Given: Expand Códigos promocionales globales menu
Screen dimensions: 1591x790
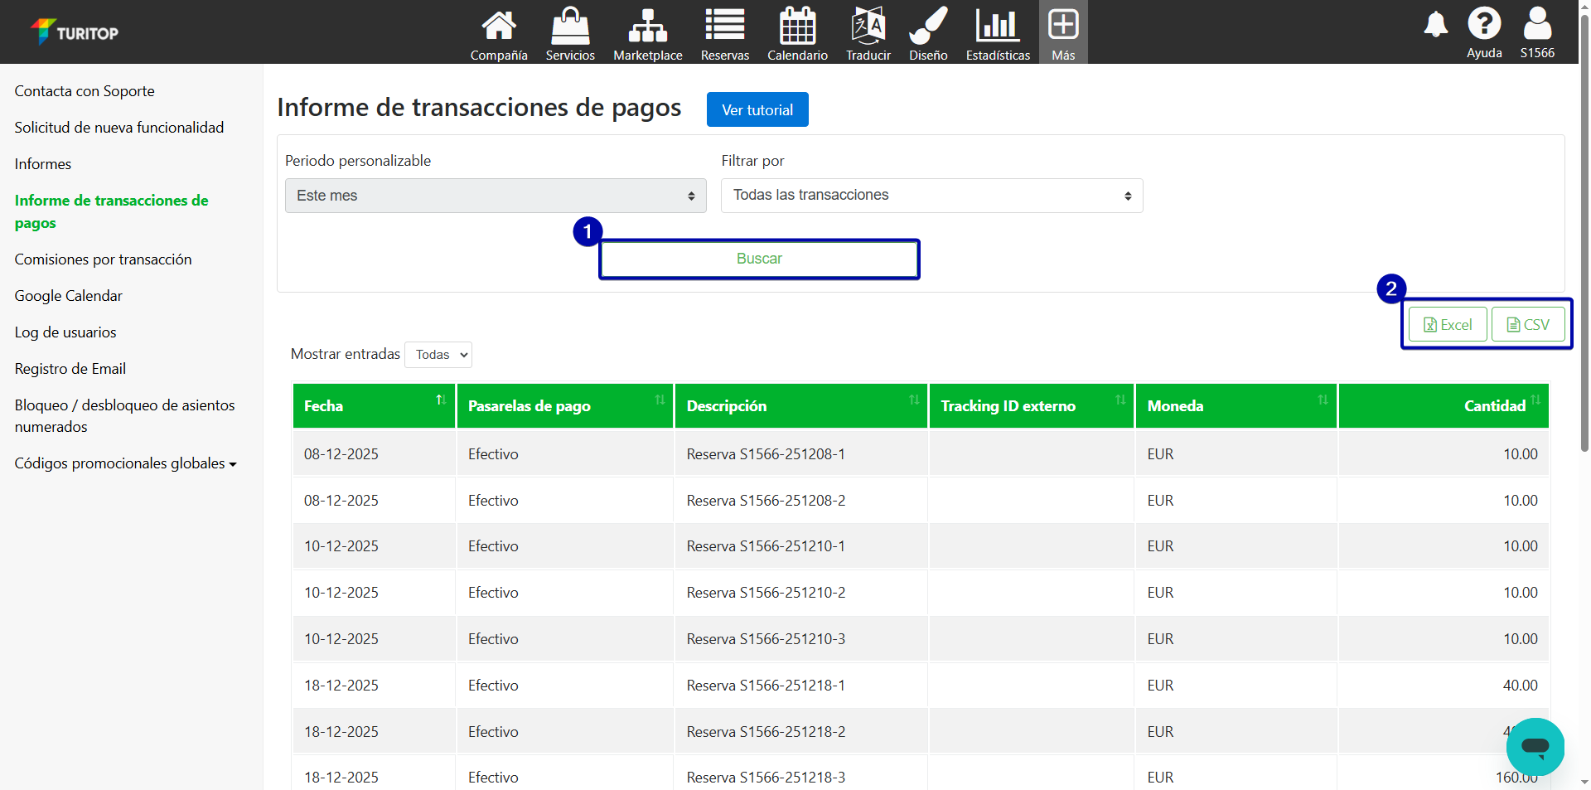Looking at the screenshot, I should pyautogui.click(x=125, y=463).
